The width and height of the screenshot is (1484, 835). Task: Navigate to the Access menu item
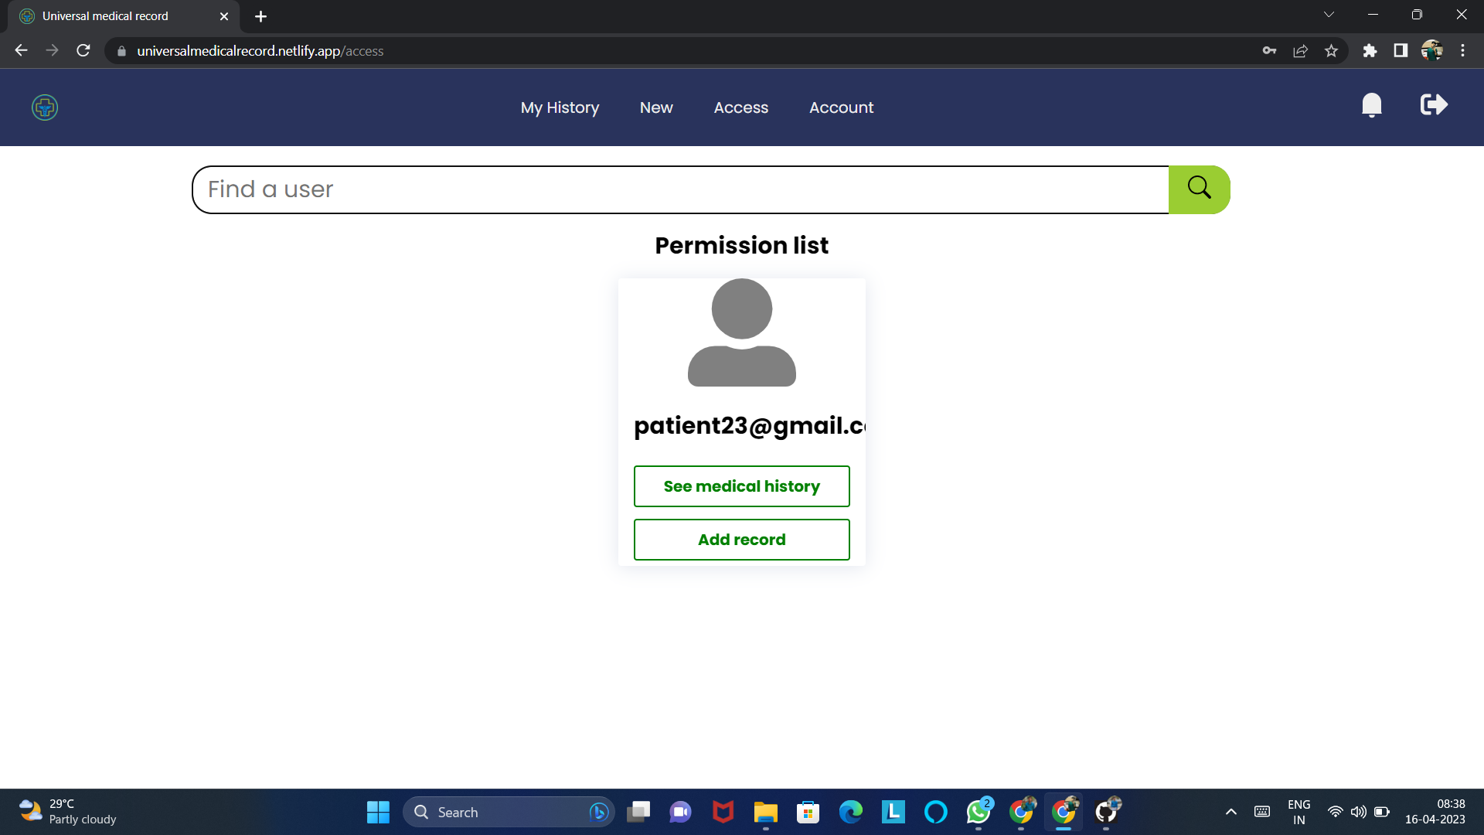[740, 107]
